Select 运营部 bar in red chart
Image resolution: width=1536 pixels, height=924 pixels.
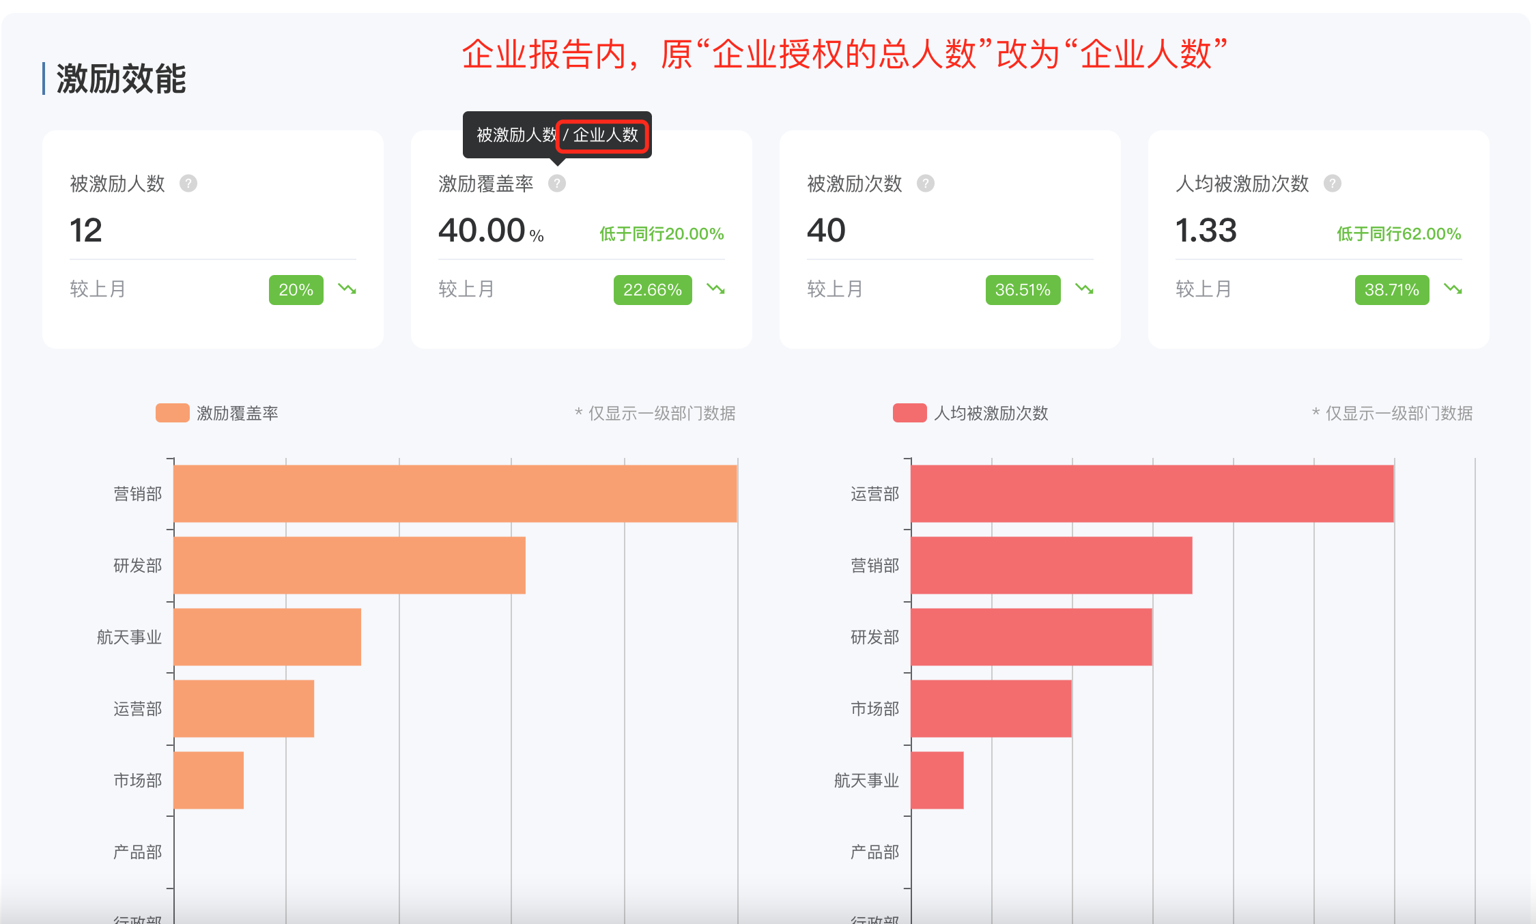click(x=1152, y=494)
